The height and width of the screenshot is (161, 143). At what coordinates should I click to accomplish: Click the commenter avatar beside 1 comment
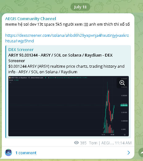click(x=8, y=153)
